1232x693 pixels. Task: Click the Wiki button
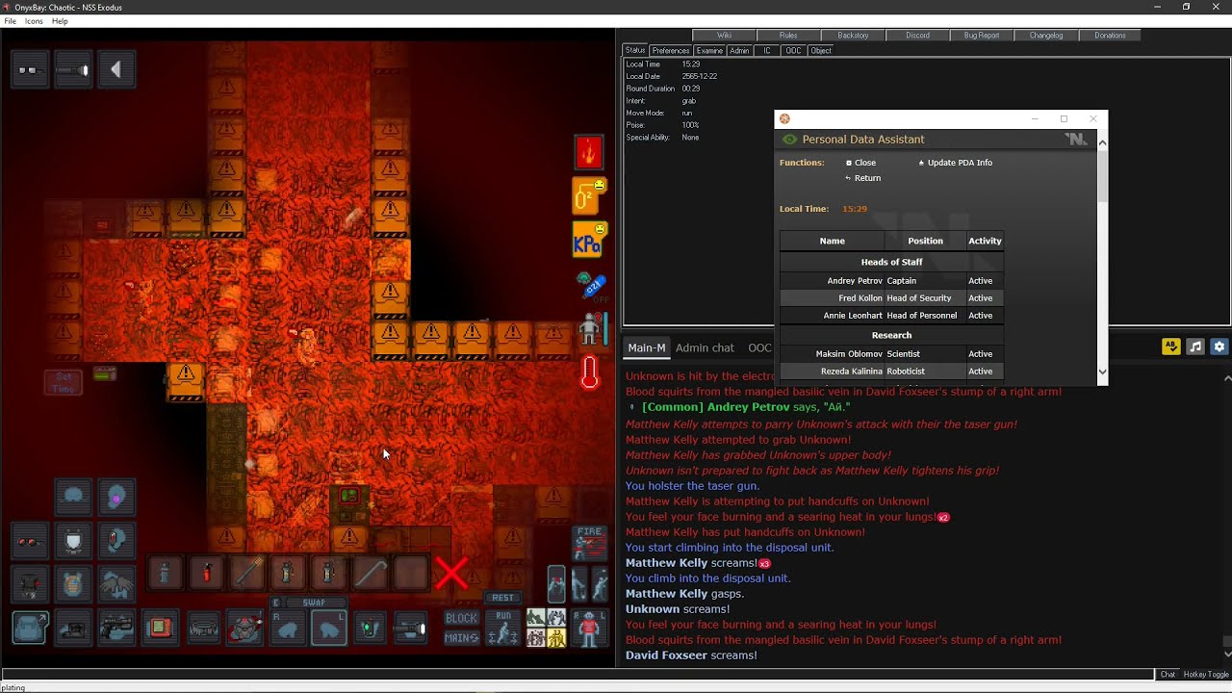tap(724, 36)
